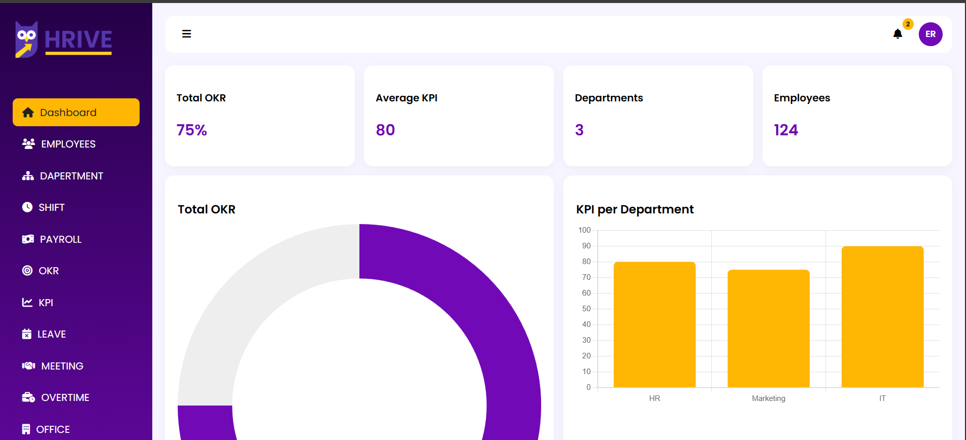Click the KPI chart line icon
The height and width of the screenshot is (440, 966).
coord(27,303)
